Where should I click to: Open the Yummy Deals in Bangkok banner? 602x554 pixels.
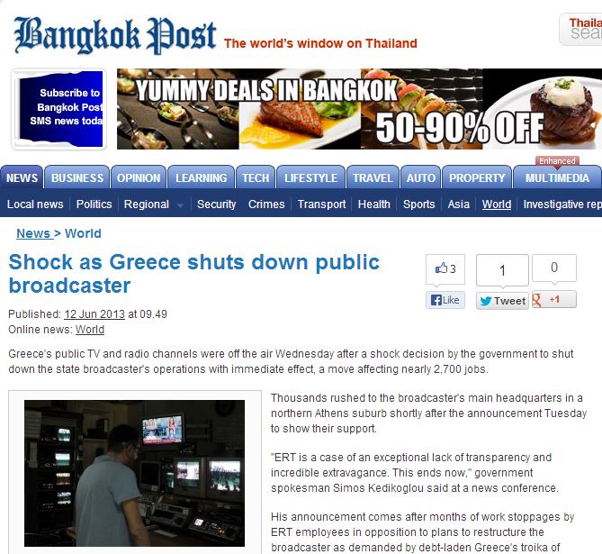click(x=359, y=109)
